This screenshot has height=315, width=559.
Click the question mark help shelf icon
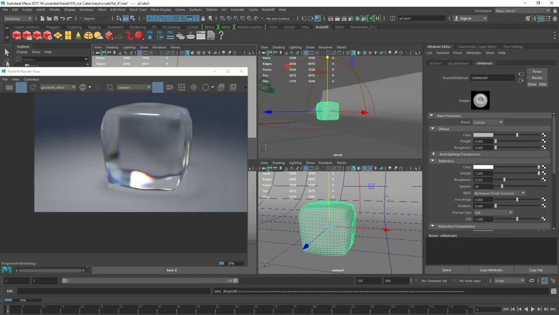click(x=220, y=36)
